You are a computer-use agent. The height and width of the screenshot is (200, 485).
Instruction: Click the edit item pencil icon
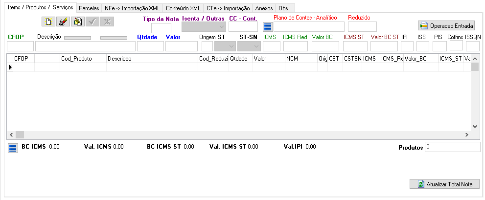pos(63,22)
